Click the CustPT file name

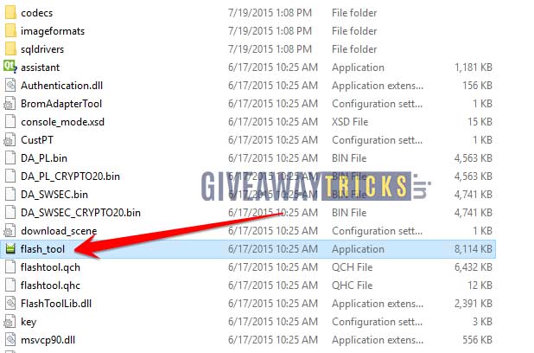[x=37, y=140]
